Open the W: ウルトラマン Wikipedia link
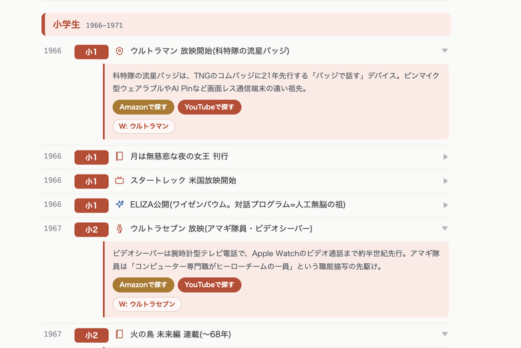Viewport: 521px width, 348px height. pos(144,127)
